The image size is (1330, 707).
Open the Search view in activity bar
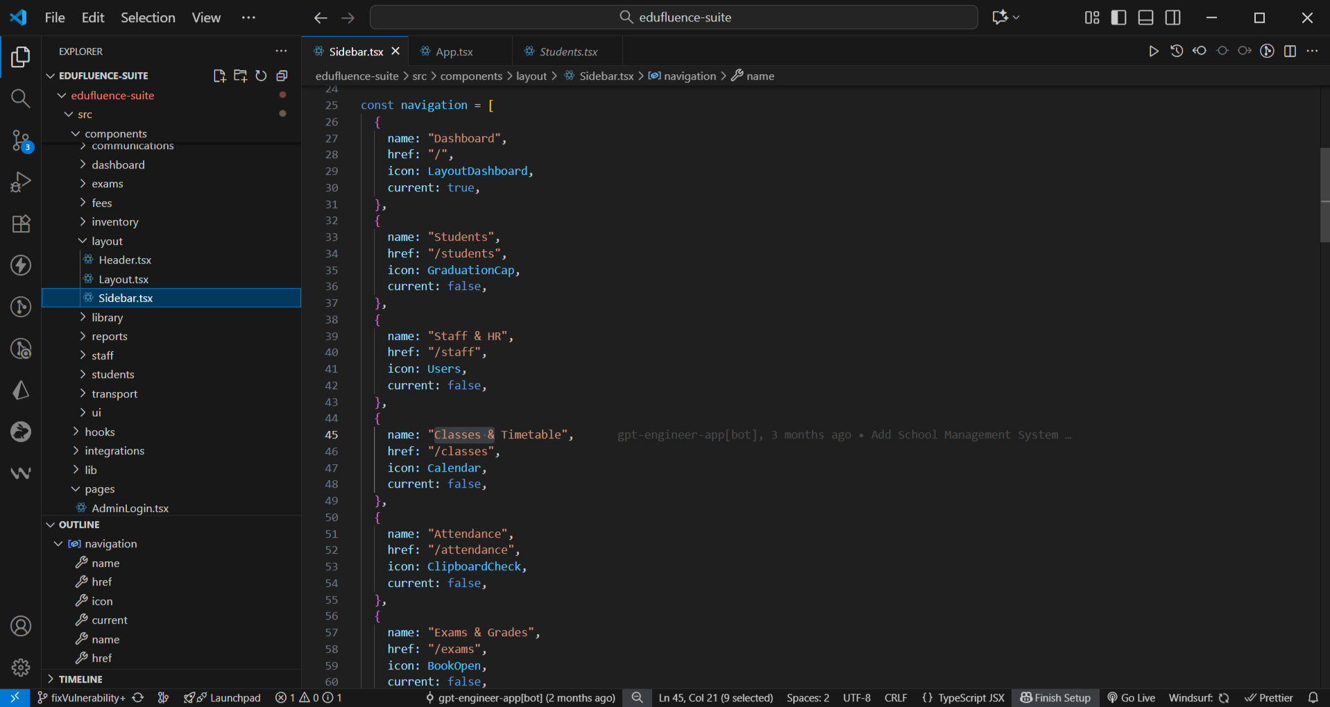point(21,99)
